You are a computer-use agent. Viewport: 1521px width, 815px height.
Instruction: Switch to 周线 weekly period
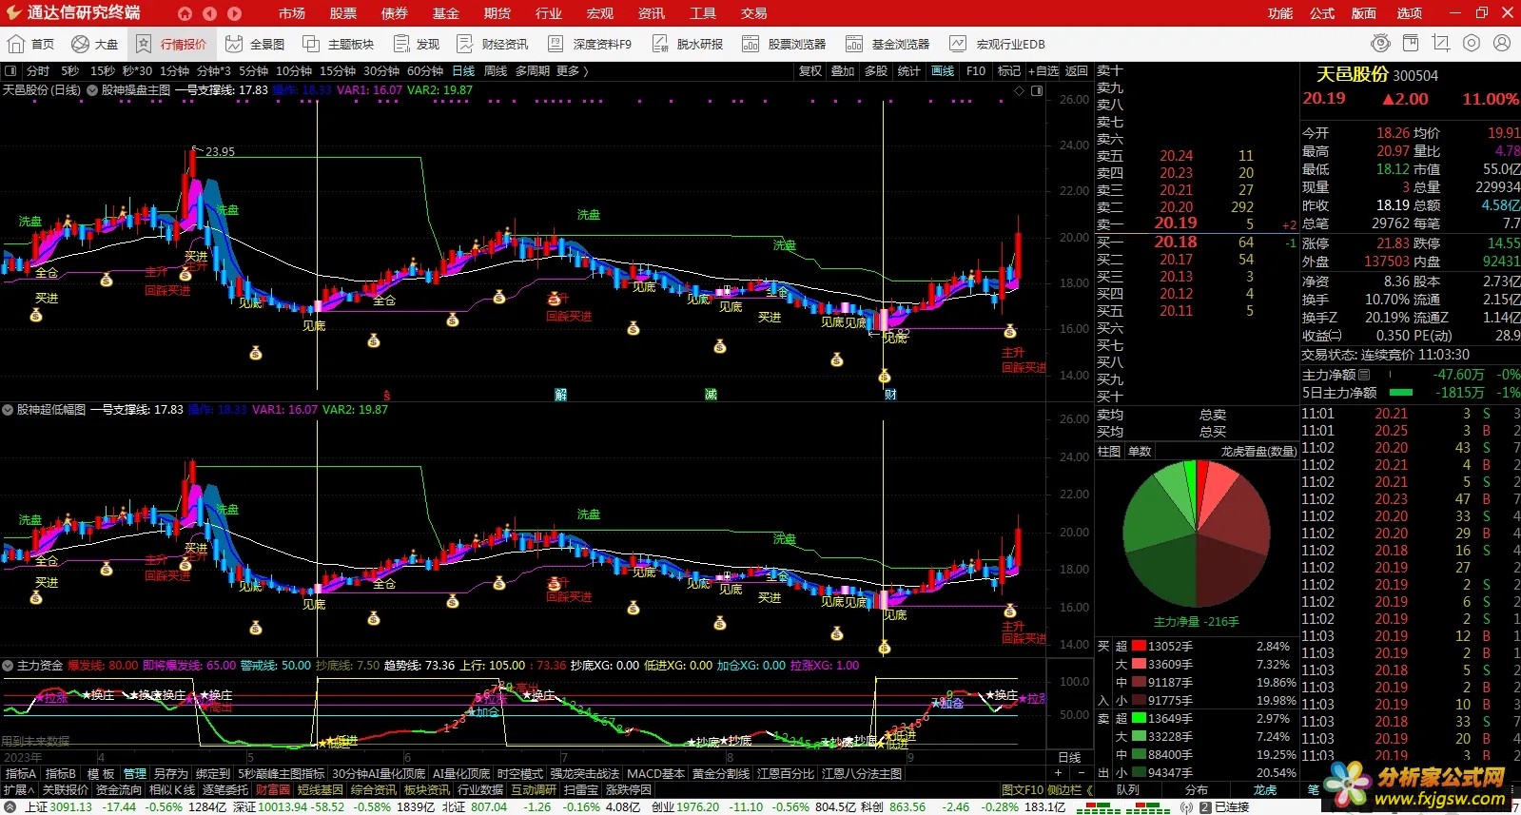pos(496,71)
